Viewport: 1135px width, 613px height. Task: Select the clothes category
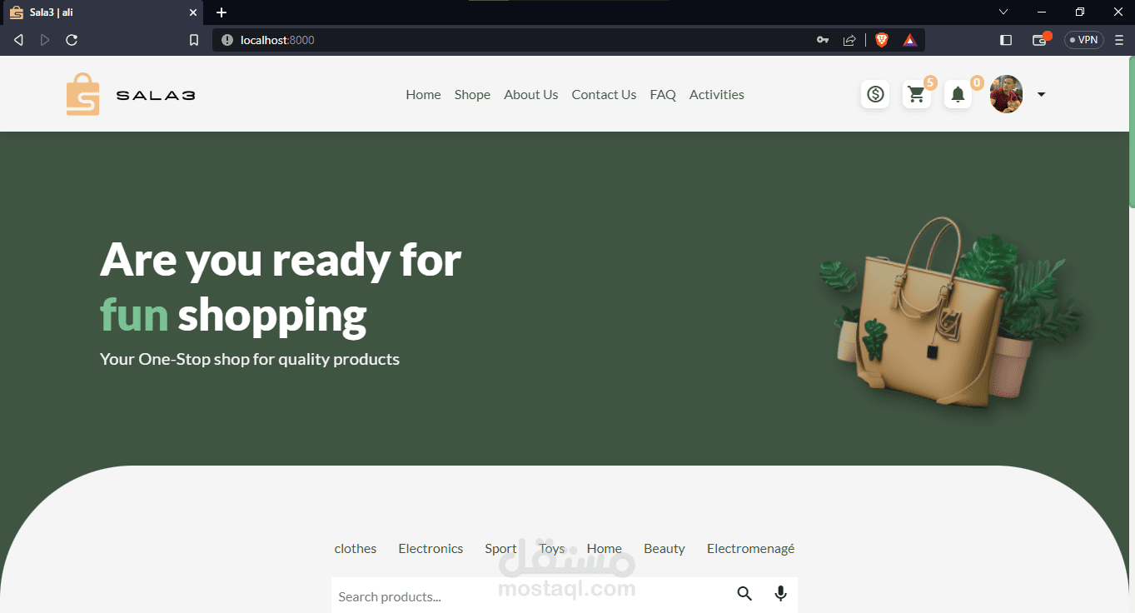coord(356,548)
